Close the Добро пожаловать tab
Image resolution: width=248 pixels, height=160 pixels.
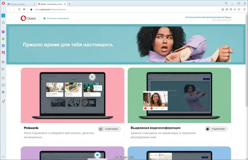65,4
